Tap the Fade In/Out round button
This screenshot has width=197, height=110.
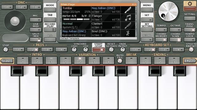[123, 50]
